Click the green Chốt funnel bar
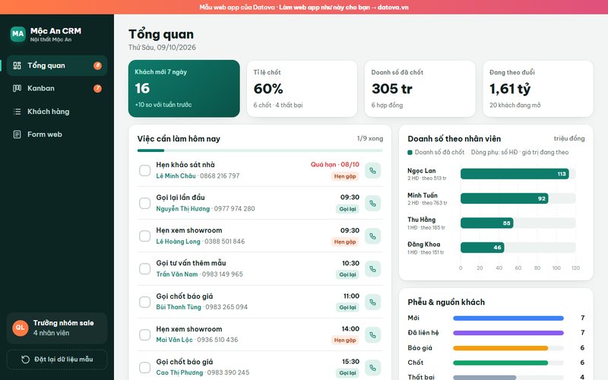The image size is (608, 380). 501,363
